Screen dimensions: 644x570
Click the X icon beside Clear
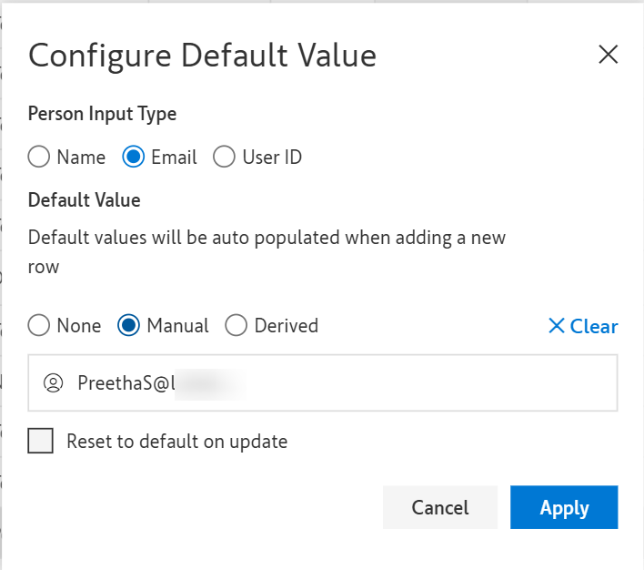point(557,326)
